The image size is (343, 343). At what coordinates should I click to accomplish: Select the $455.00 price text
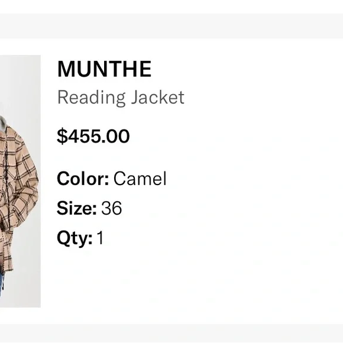click(x=93, y=136)
